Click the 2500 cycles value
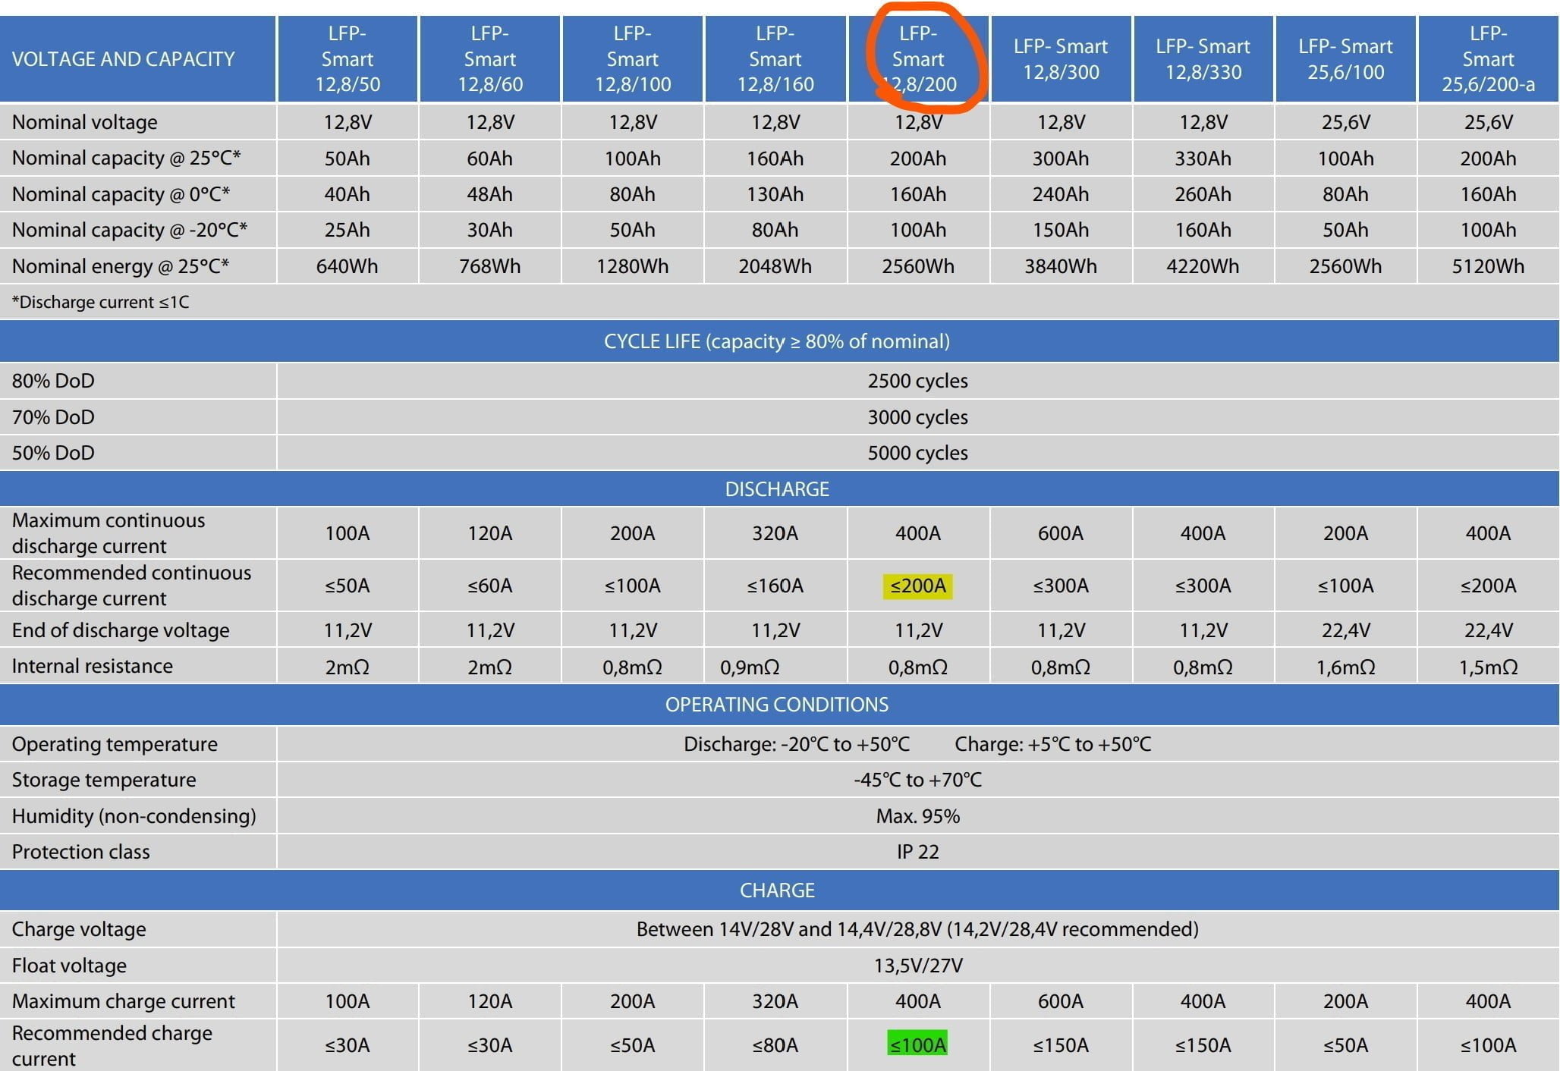Viewport: 1560px width, 1071px height. 918,381
